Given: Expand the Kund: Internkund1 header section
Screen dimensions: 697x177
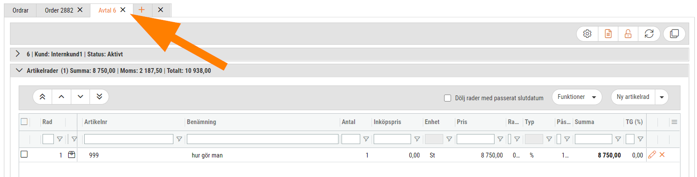Looking at the screenshot, I should (x=18, y=54).
